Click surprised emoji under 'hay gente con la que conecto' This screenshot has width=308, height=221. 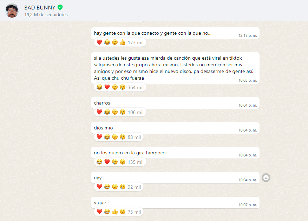115,42
